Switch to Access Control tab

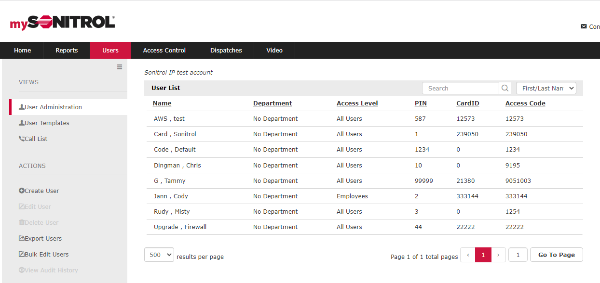pyautogui.click(x=164, y=51)
